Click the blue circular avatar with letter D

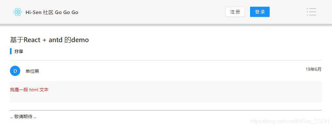pos(15,71)
